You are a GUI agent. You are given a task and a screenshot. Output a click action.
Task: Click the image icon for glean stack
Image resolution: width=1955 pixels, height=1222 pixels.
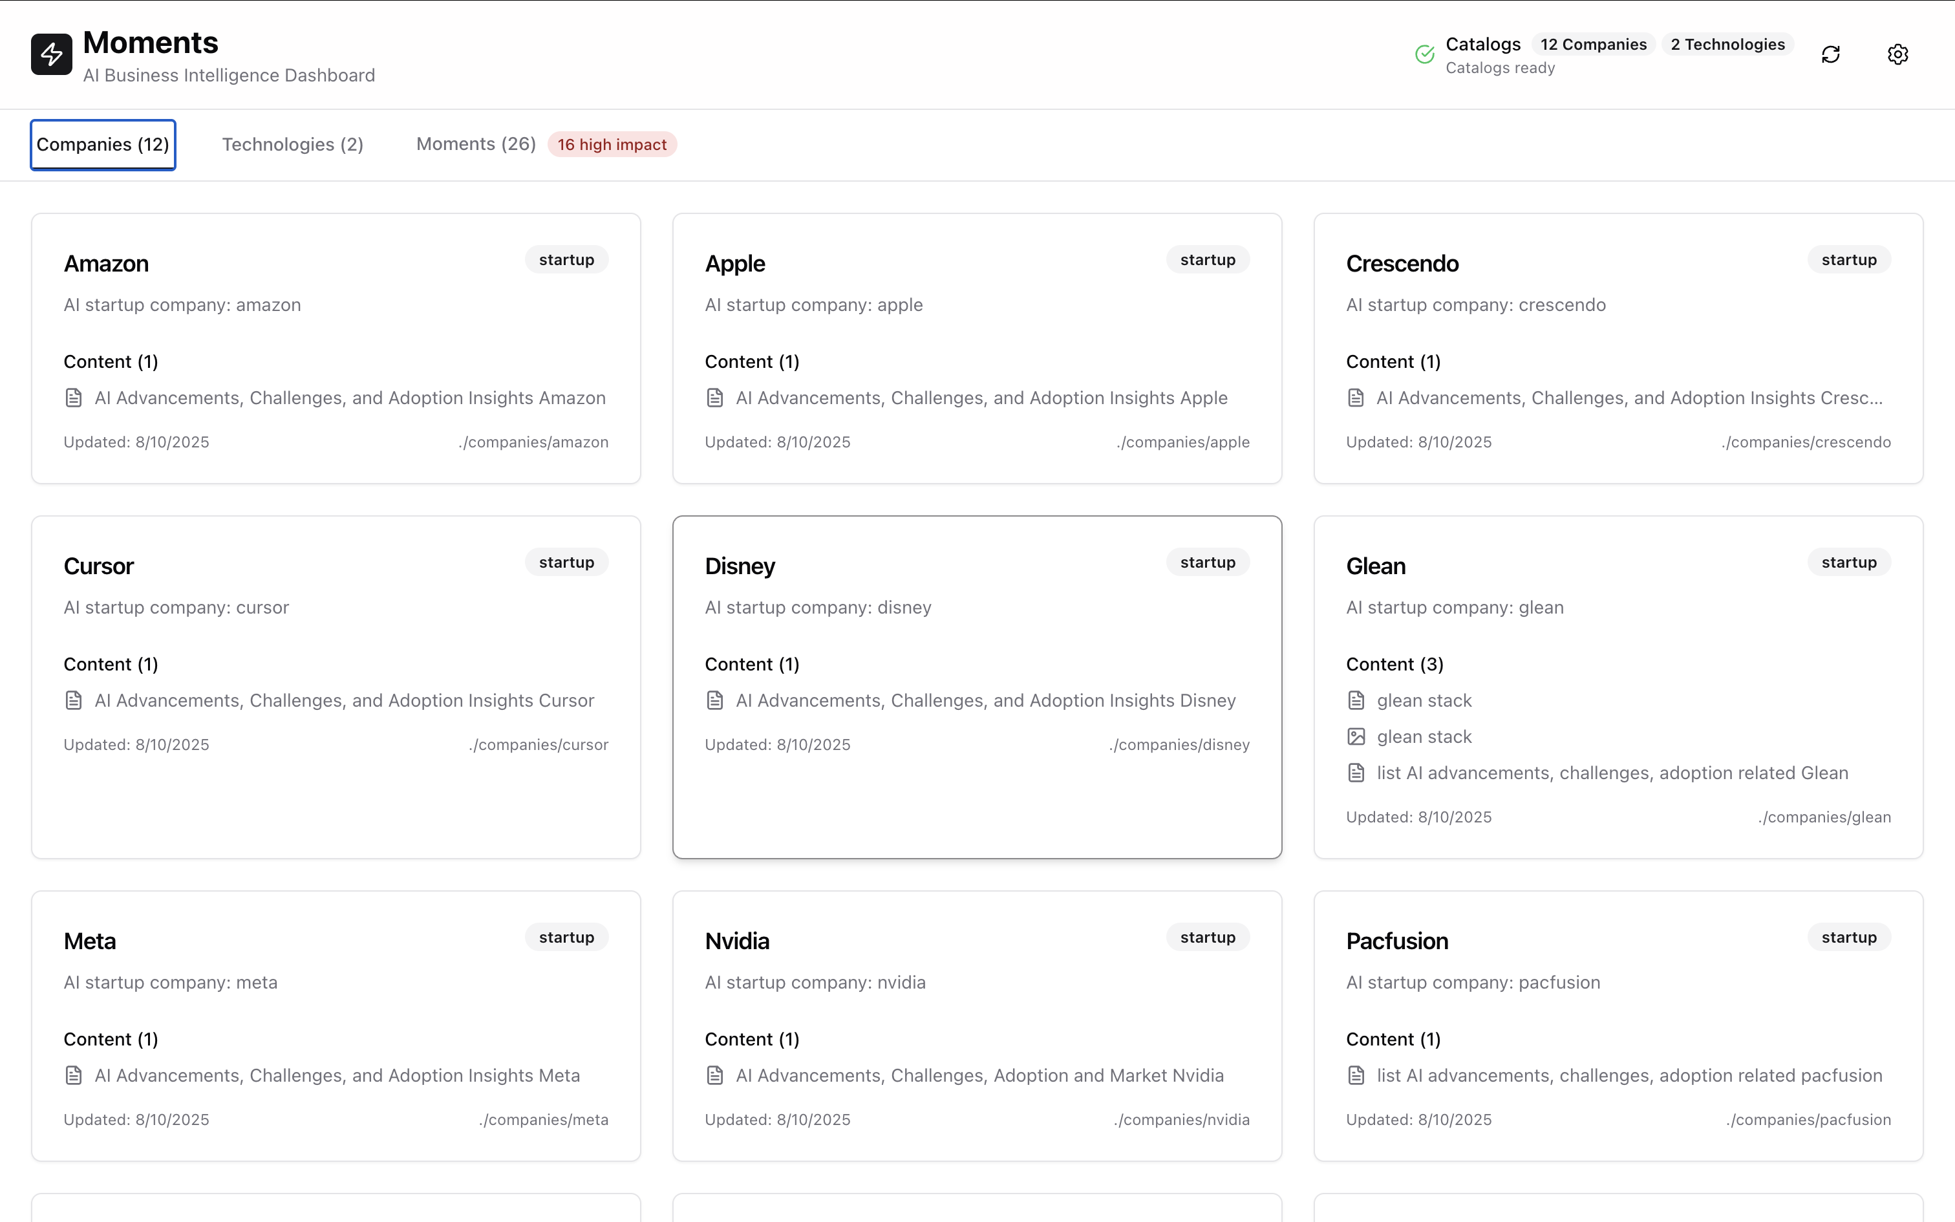1356,736
